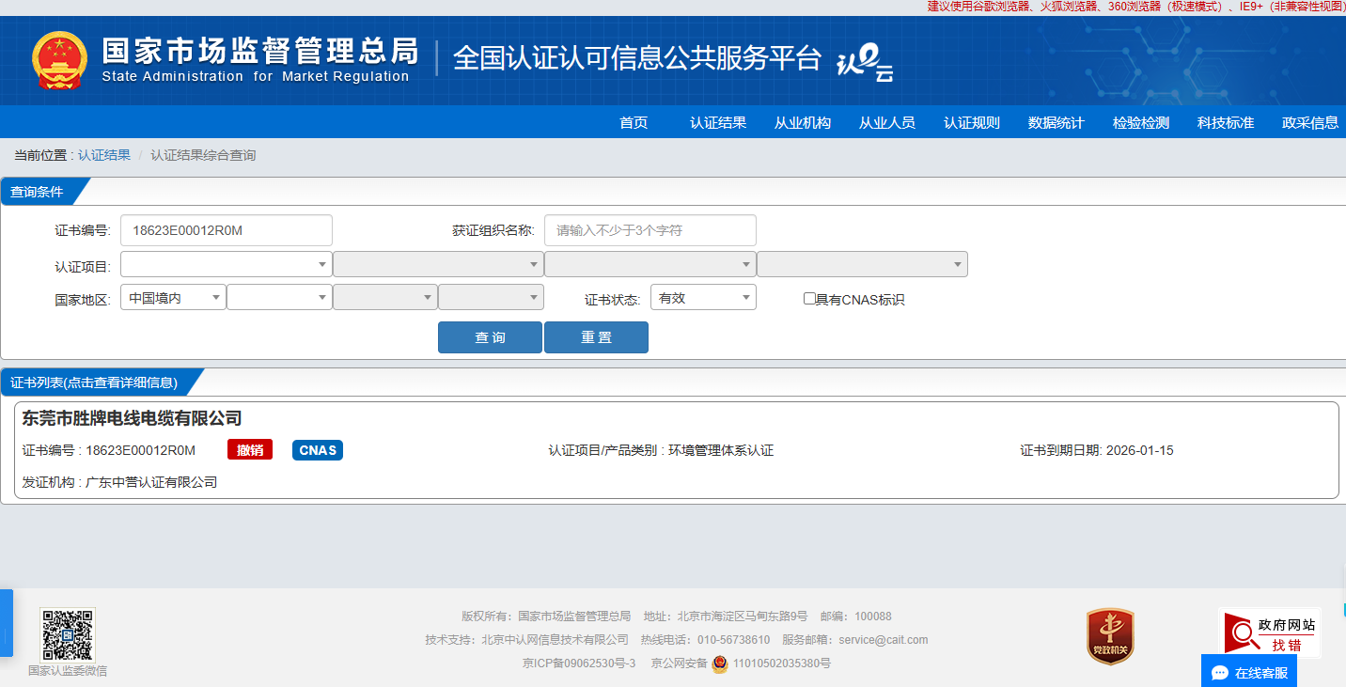1346x687 pixels.
Task: Go to the 首页 menu item
Action: pos(634,122)
